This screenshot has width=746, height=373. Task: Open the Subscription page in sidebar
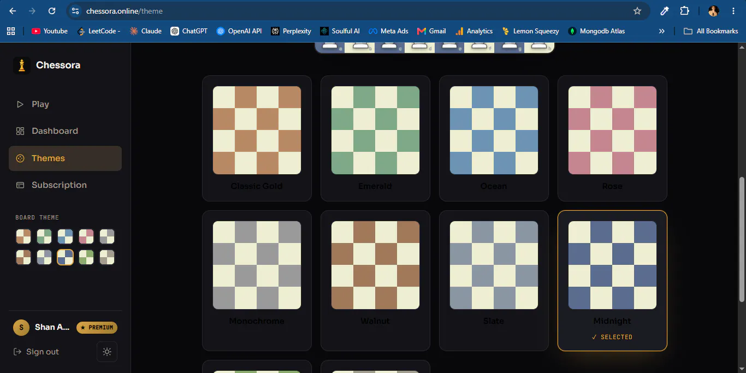[65, 185]
